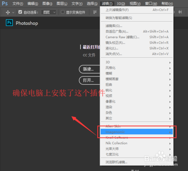Expand the 模糊 submenu
The image size is (188, 171).
click(137, 74)
